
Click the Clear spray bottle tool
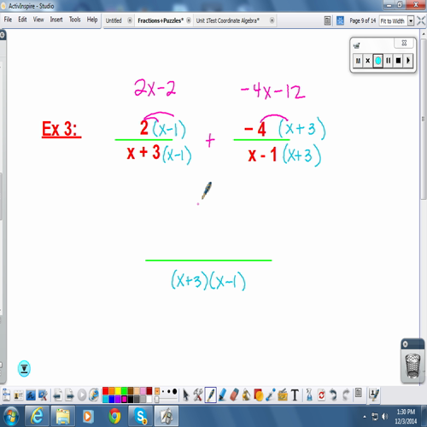tap(309, 395)
